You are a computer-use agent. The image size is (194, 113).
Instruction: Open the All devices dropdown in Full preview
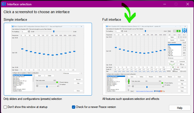[176, 58]
